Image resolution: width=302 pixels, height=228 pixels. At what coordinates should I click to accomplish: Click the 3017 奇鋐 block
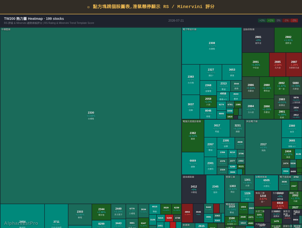[217, 128]
